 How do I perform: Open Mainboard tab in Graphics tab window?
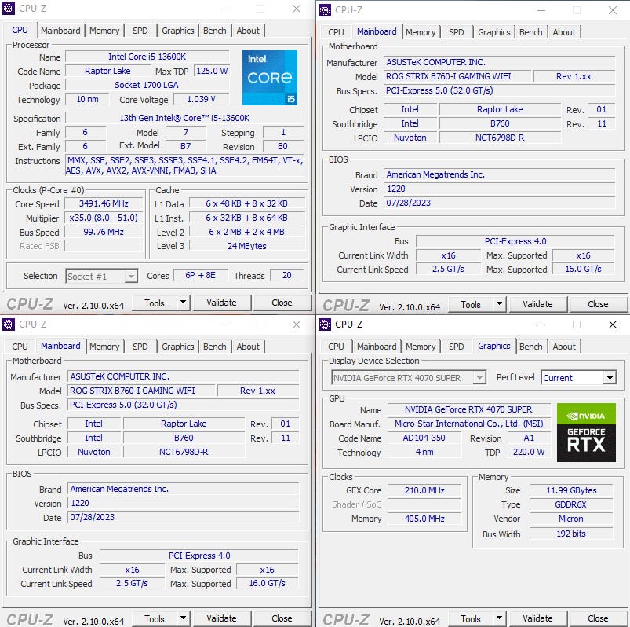[x=377, y=346]
